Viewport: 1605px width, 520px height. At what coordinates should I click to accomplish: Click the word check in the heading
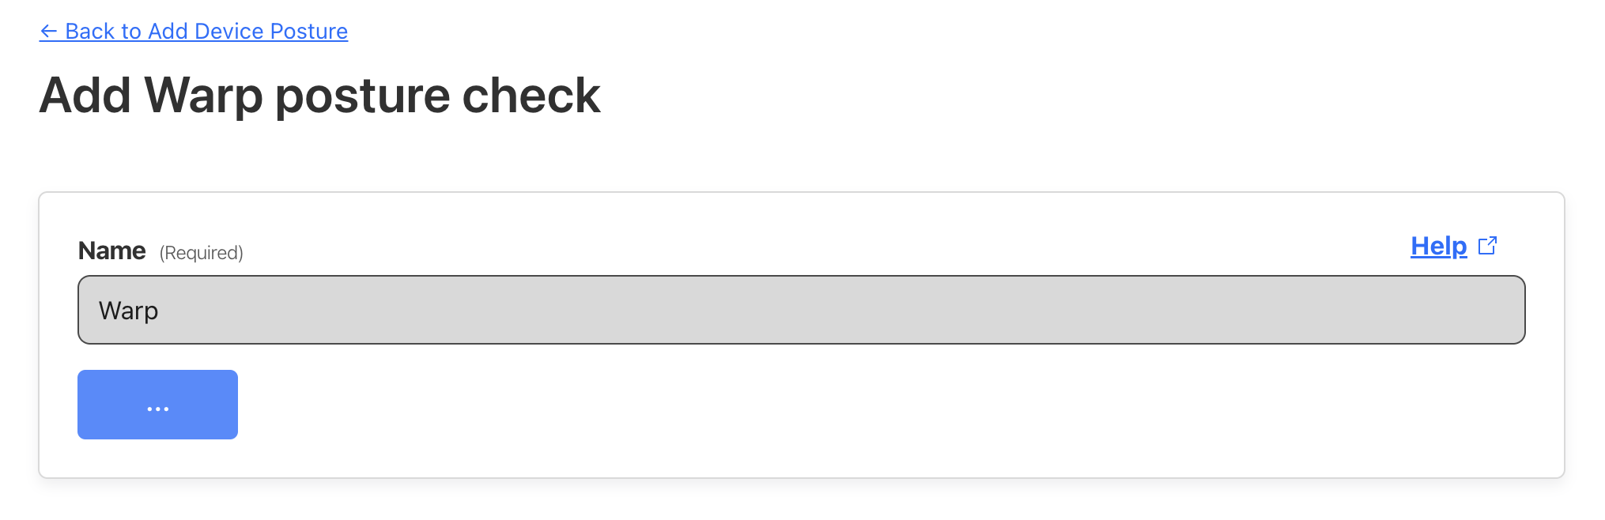click(x=531, y=96)
